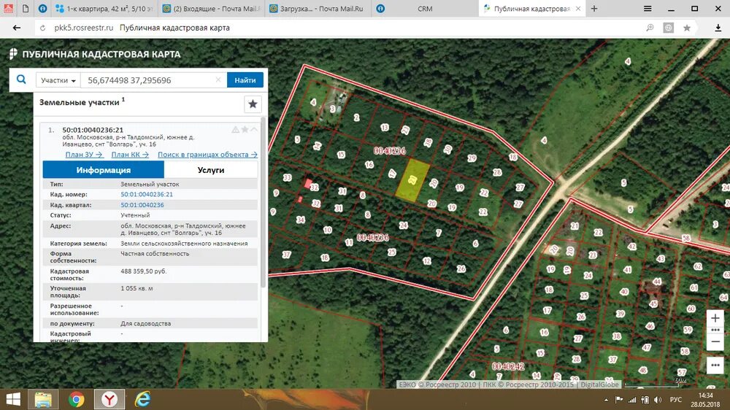Collapse parcel result with the chevron-up icon
The image size is (730, 410).
pyautogui.click(x=254, y=129)
